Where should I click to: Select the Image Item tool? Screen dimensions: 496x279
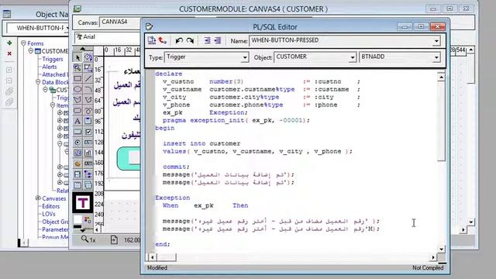pos(77,153)
